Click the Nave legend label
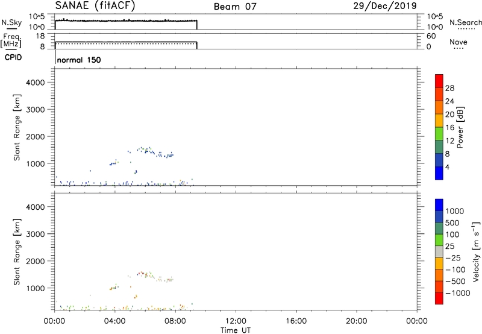The width and height of the screenshot is (482, 334). (x=459, y=42)
